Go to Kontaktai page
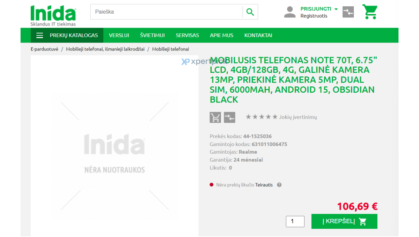 click(258, 35)
